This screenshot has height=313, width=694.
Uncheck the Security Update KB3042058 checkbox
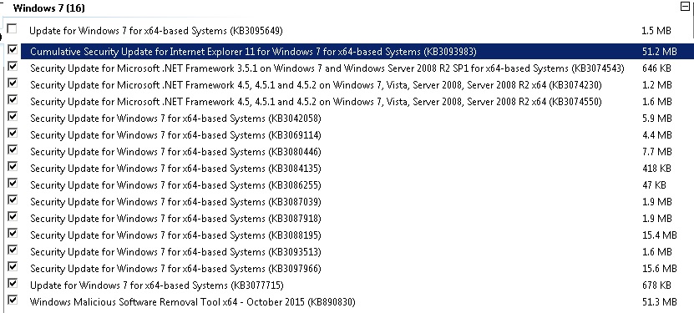pos(13,117)
